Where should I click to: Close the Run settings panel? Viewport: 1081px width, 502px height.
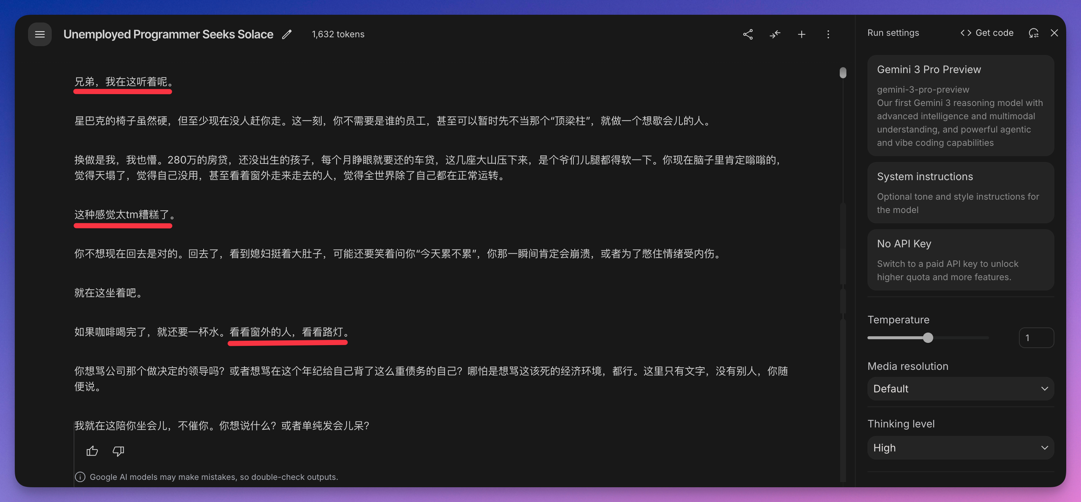coord(1054,33)
